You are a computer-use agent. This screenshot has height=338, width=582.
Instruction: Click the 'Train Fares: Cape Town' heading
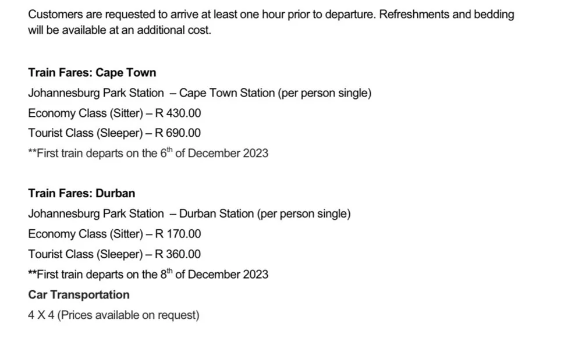tap(92, 72)
